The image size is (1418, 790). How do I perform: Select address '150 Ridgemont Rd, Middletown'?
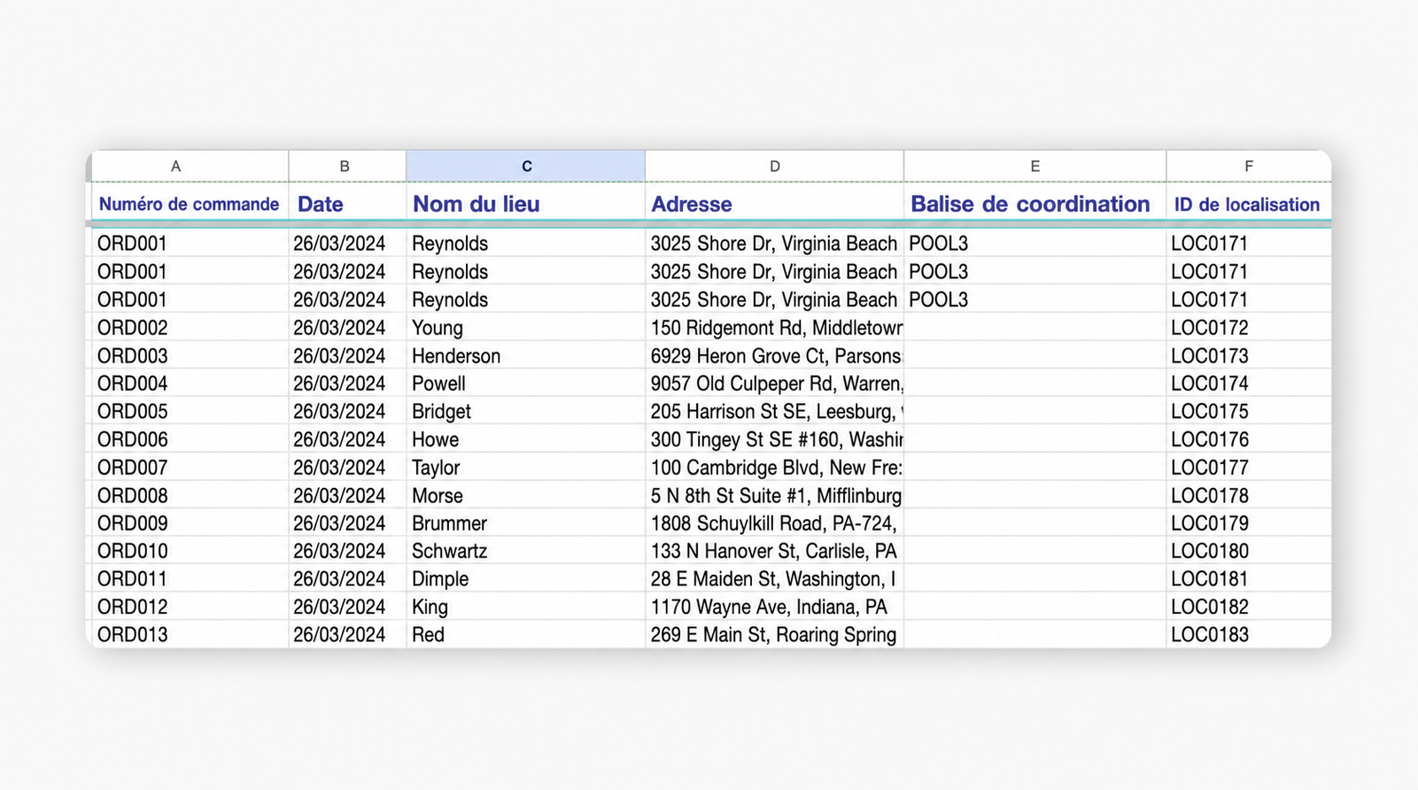click(x=774, y=328)
